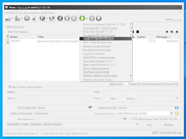Choose OptimFROG Lossless Encoder entry
This screenshot has width=186, height=139.
(106, 58)
